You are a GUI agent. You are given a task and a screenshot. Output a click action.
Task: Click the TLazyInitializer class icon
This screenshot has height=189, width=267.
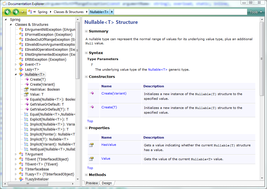coord(21,179)
